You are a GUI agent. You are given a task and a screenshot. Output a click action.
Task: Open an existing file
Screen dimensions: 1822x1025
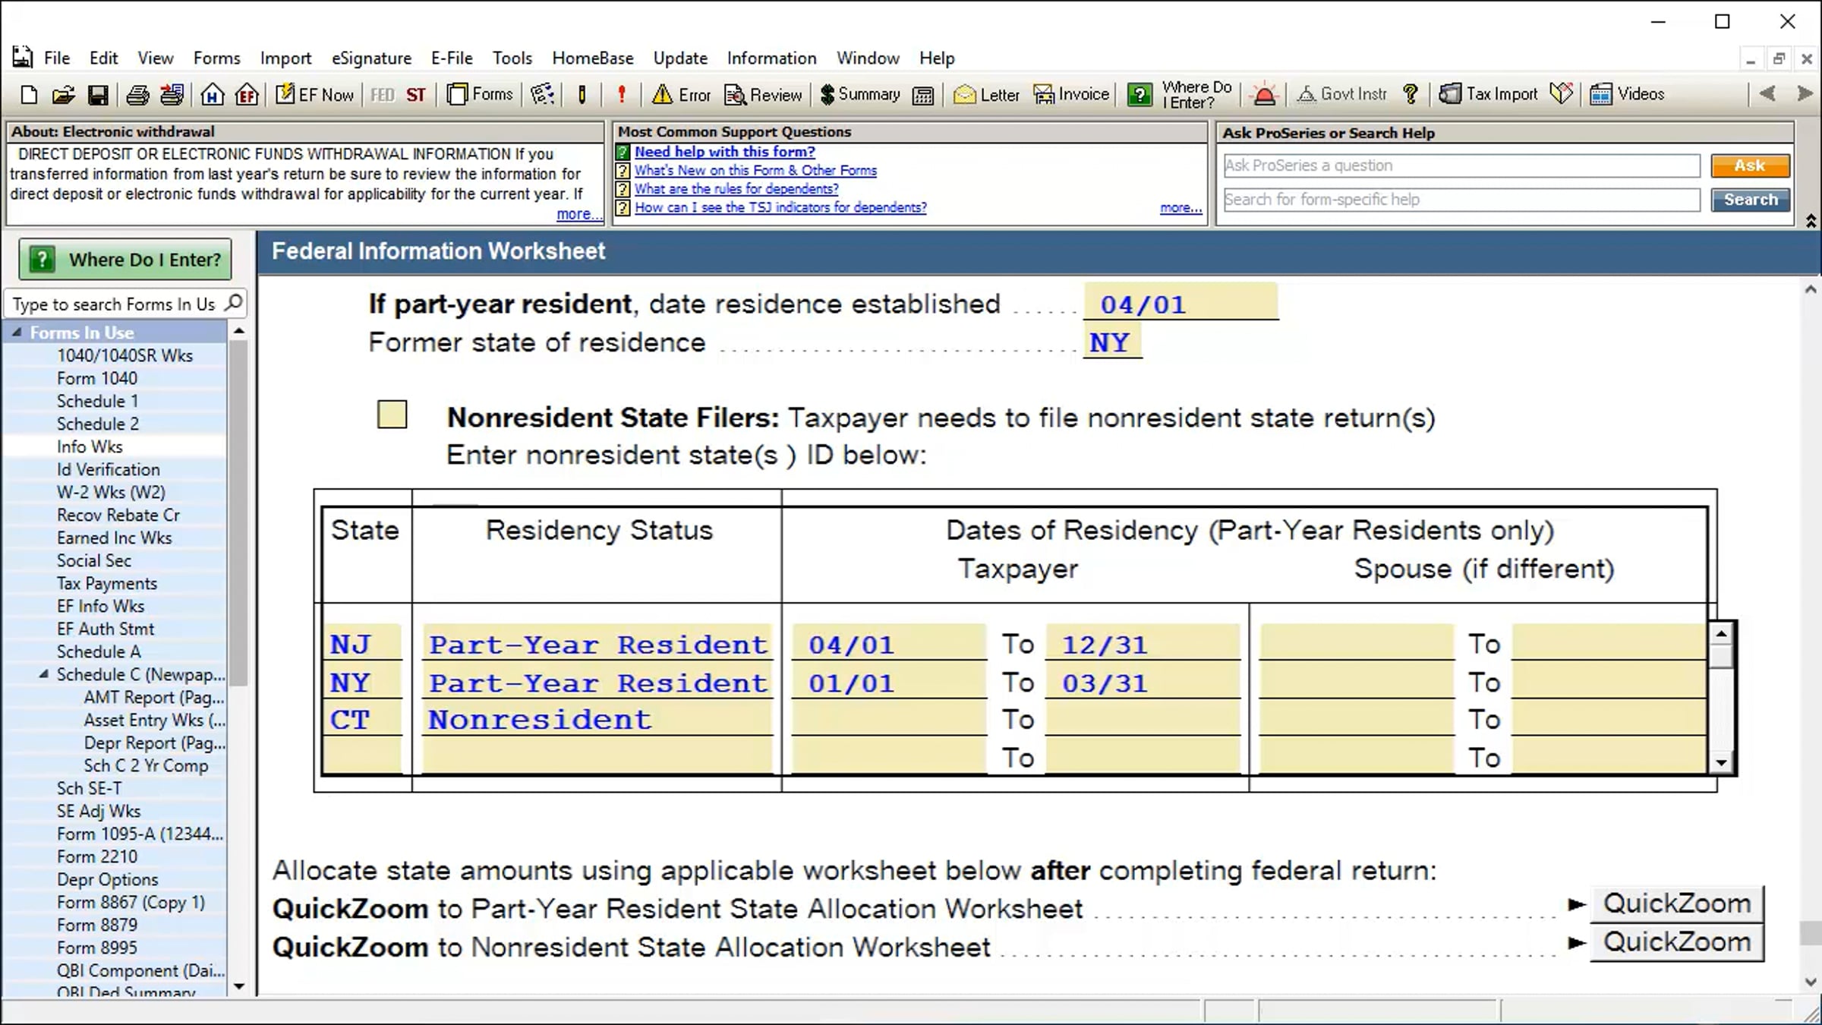pyautogui.click(x=63, y=94)
